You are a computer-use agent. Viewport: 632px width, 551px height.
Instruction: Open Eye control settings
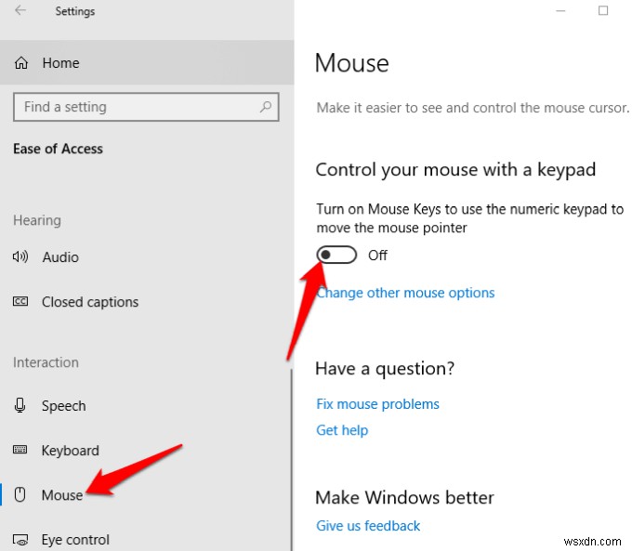(147, 539)
